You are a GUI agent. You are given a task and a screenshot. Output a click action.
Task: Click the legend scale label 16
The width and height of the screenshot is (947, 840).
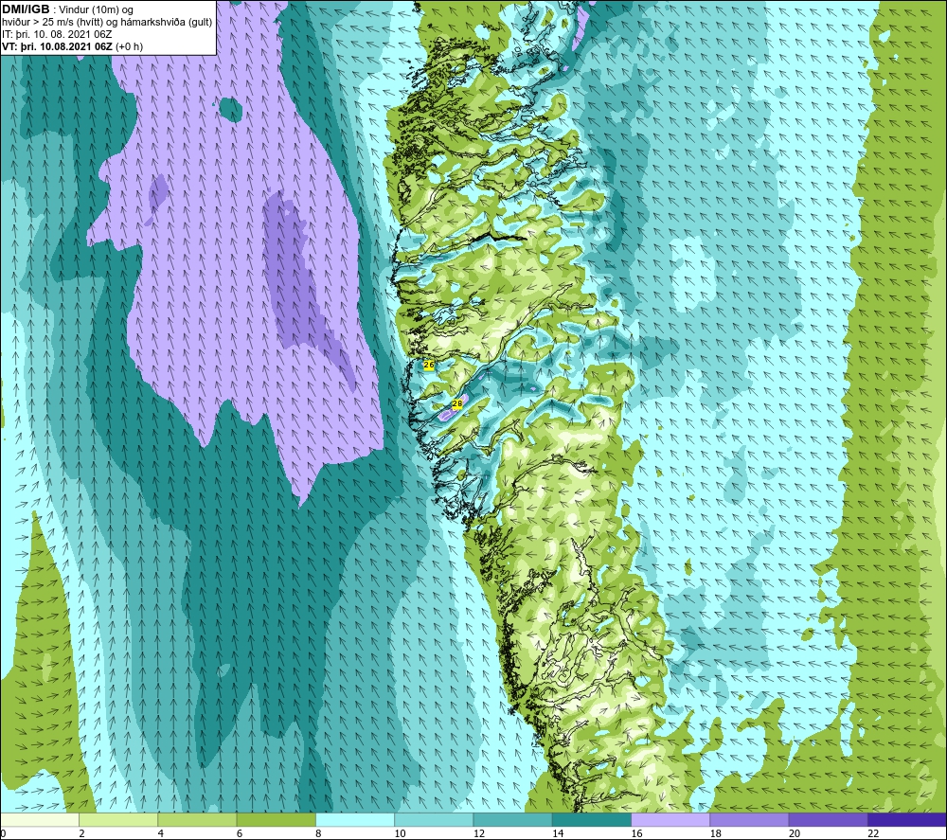(636, 833)
